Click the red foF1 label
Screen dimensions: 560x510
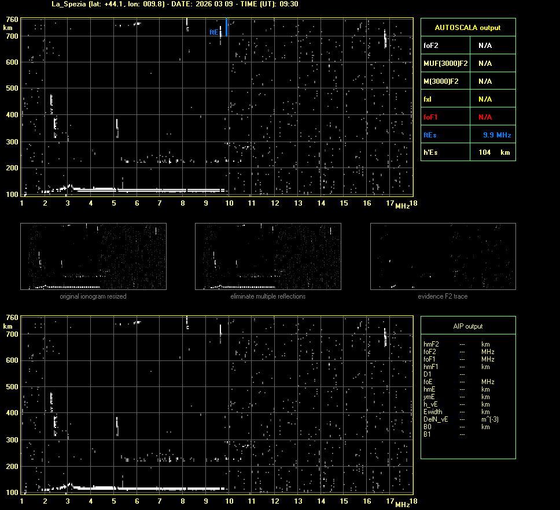[x=431, y=117]
